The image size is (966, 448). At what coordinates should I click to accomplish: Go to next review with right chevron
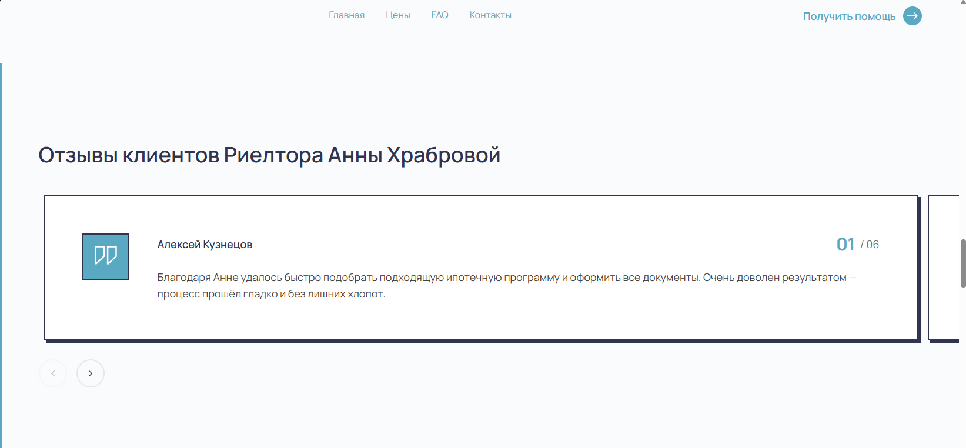[91, 373]
